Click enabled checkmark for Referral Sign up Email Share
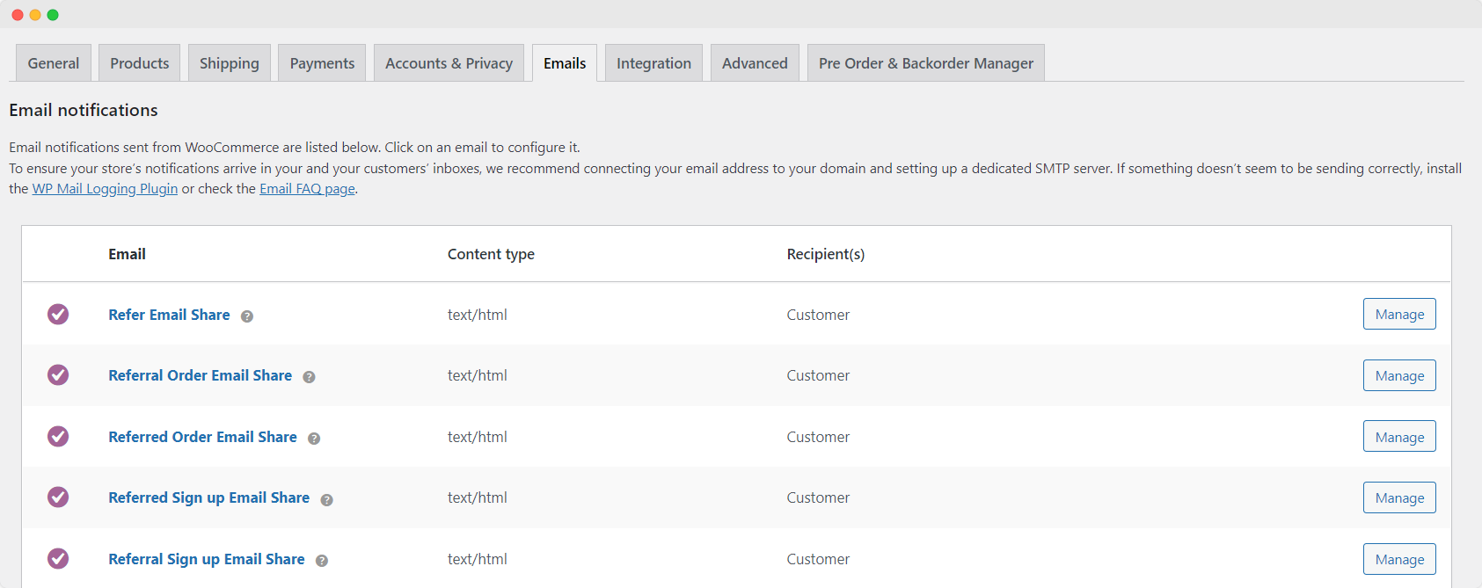This screenshot has height=588, width=1482. click(x=58, y=559)
